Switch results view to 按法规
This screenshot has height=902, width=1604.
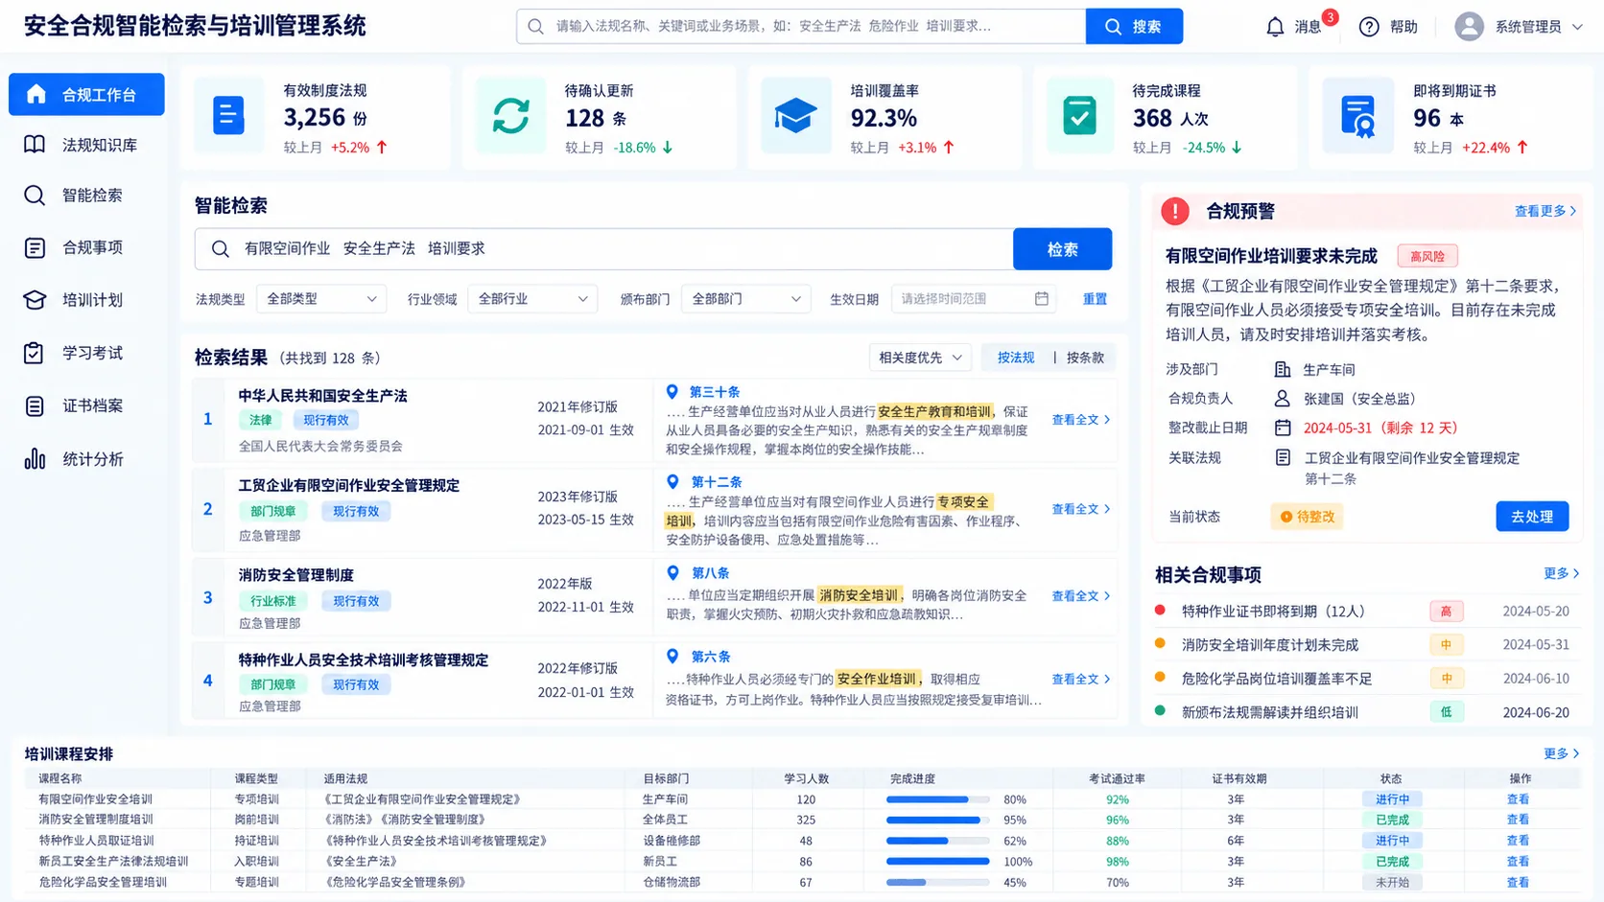[x=1016, y=358]
